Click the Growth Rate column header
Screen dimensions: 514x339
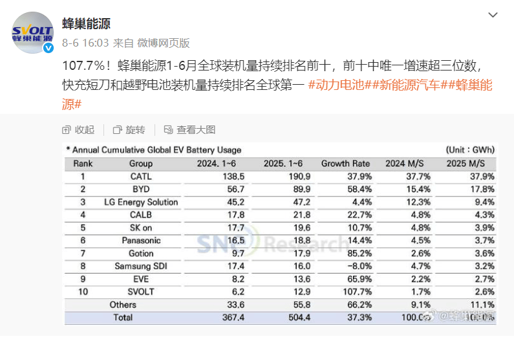click(345, 164)
